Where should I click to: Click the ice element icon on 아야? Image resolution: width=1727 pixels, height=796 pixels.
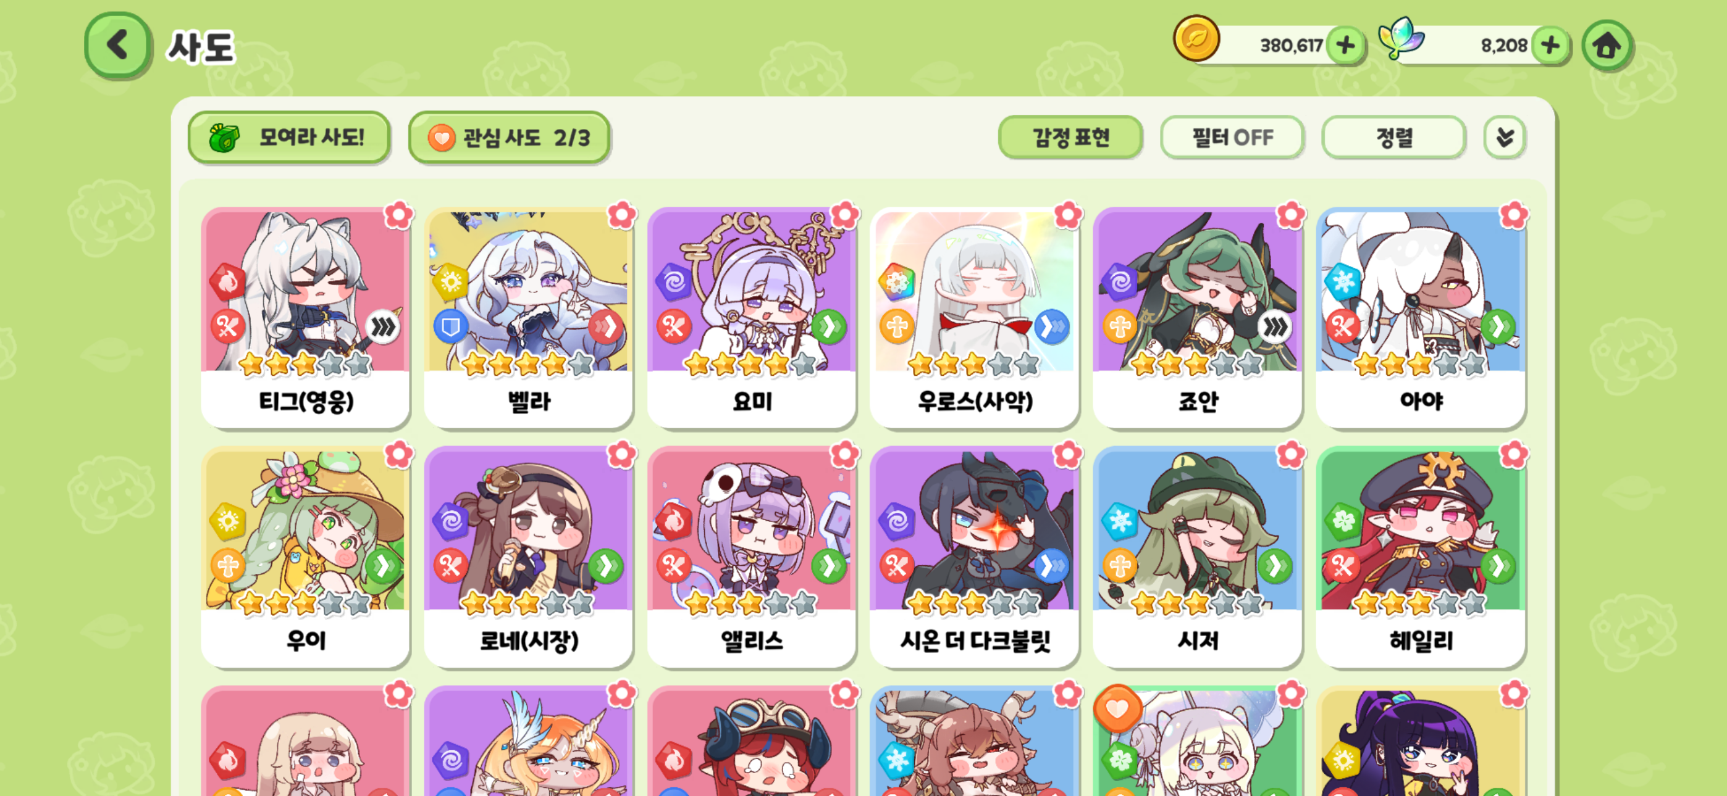pyautogui.click(x=1343, y=281)
